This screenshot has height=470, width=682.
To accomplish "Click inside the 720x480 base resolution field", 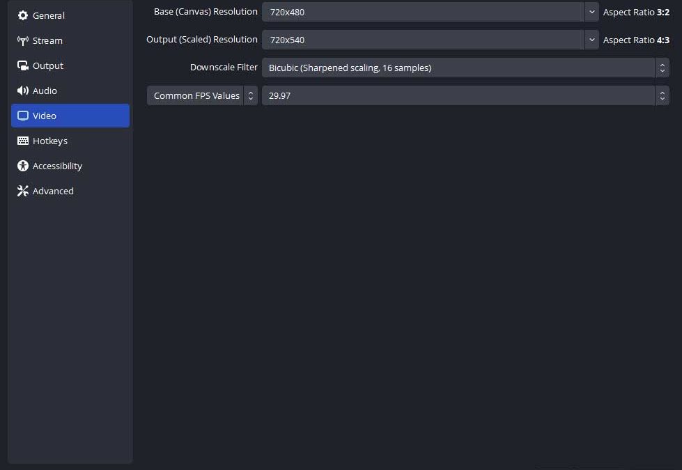I will click(422, 12).
